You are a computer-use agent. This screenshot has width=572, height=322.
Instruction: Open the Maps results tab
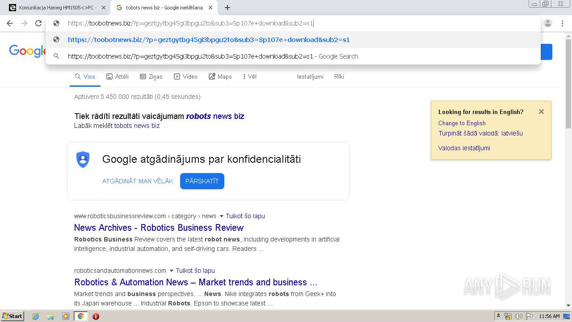tap(220, 76)
